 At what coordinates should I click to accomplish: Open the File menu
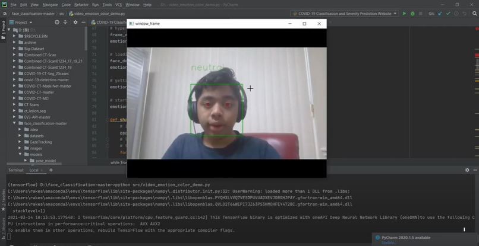[13, 5]
